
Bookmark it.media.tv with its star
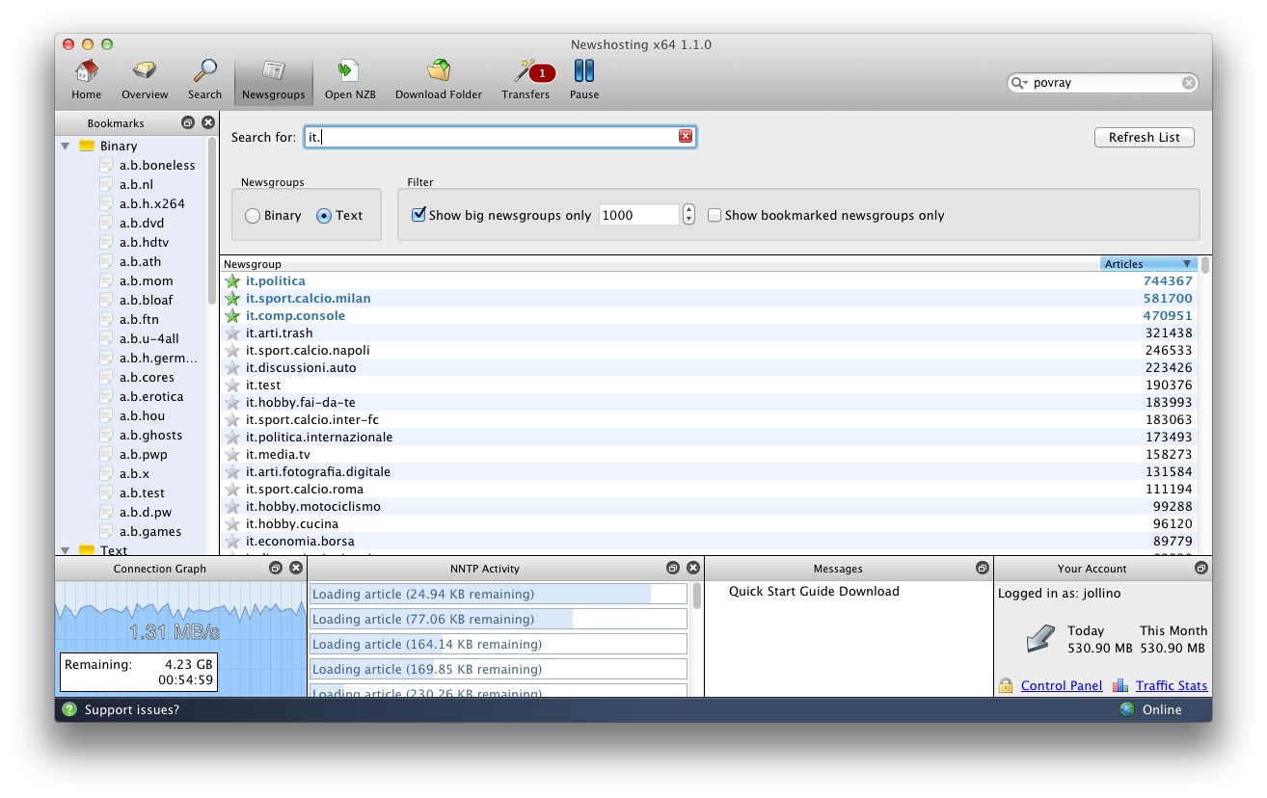tap(232, 455)
